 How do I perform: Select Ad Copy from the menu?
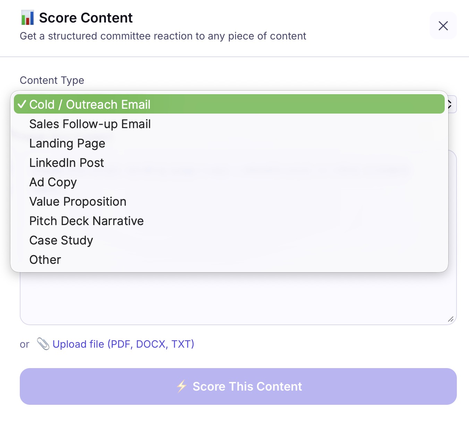53,182
